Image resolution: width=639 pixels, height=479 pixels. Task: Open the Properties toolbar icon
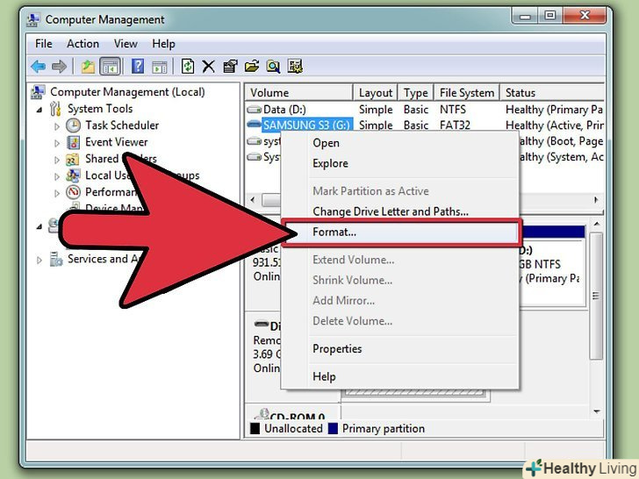(x=230, y=66)
